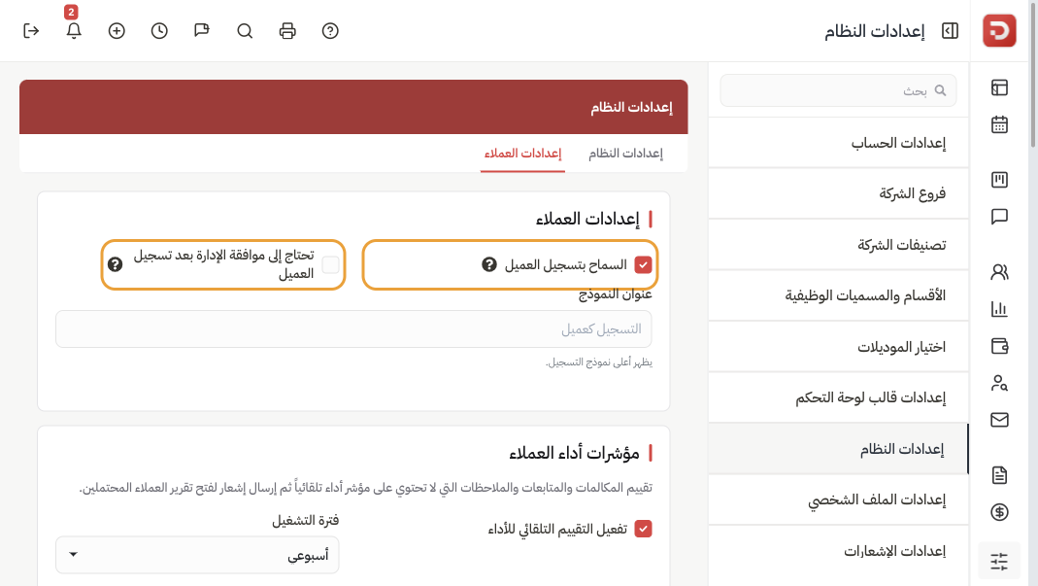Screen dimensions: 1038x586
Task: Switch to إعدادات النظام tab
Action: [x=625, y=154]
